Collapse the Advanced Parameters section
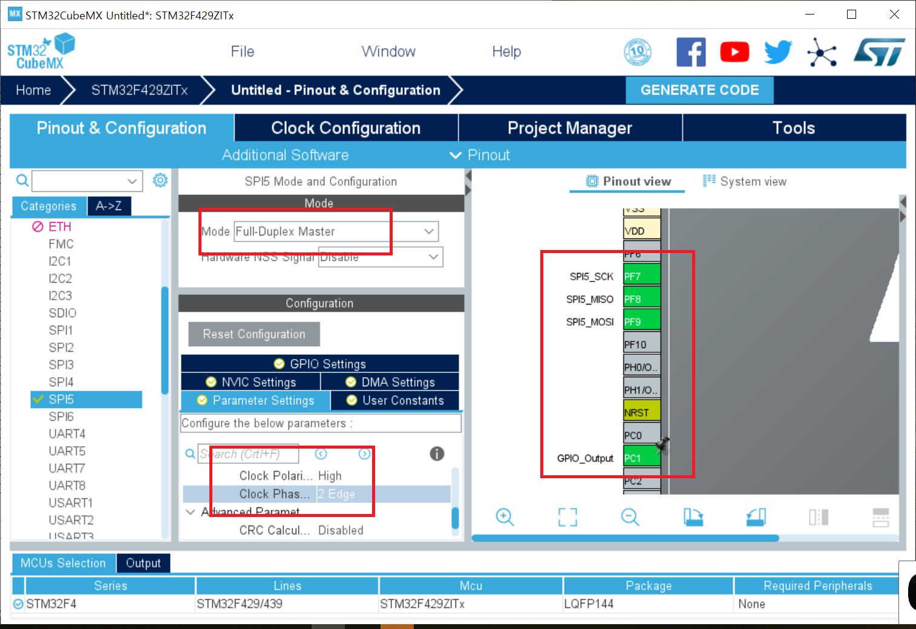This screenshot has height=629, width=916. (x=191, y=512)
